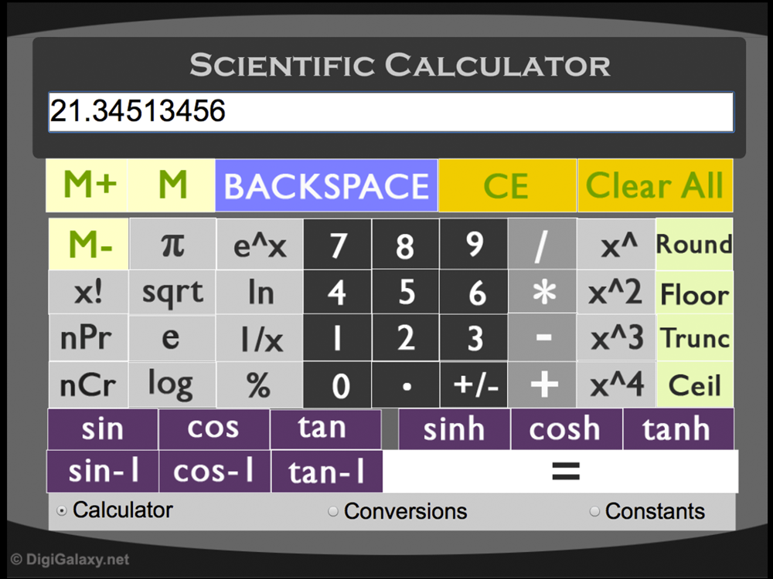This screenshot has width=773, height=579.
Task: Round the value with Round key
Action: point(695,244)
